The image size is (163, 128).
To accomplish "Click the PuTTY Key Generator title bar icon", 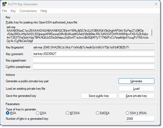I will [x=4, y=4].
